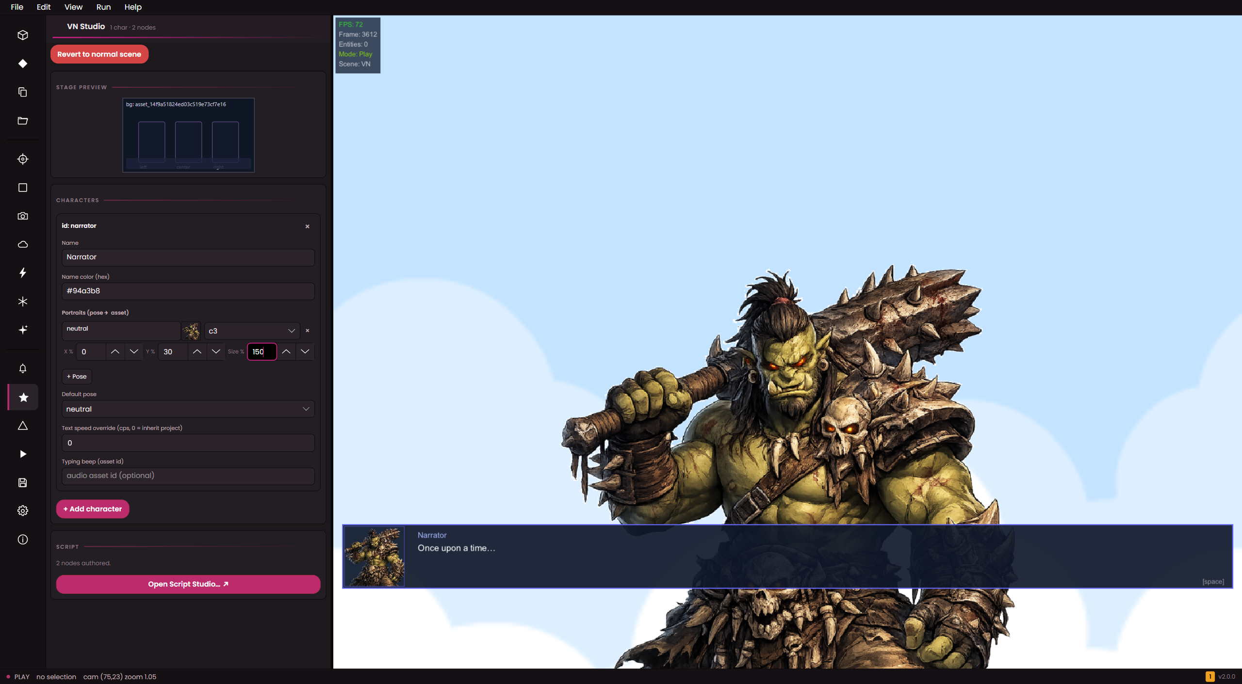Select the crosshair target sidebar icon
Image resolution: width=1242 pixels, height=684 pixels.
click(23, 159)
